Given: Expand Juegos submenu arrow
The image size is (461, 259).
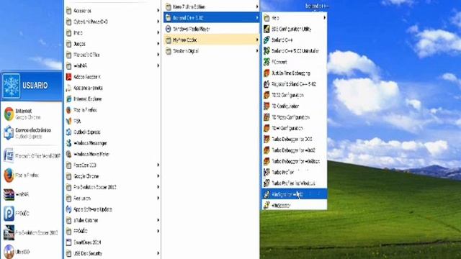Looking at the screenshot, I should [x=158, y=44].
